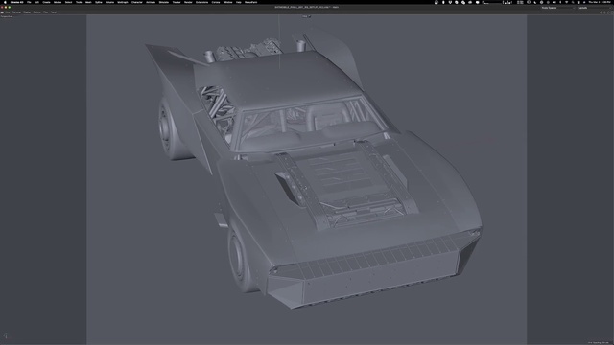The image size is (614, 345).
Task: Open the Character menu
Action: click(x=137, y=2)
